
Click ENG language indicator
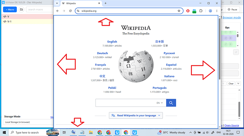[x=219, y=132]
